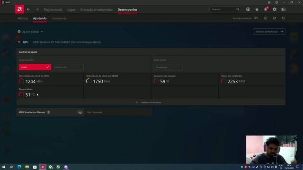Click the SmartAccess Memory brain icon

click(80, 112)
